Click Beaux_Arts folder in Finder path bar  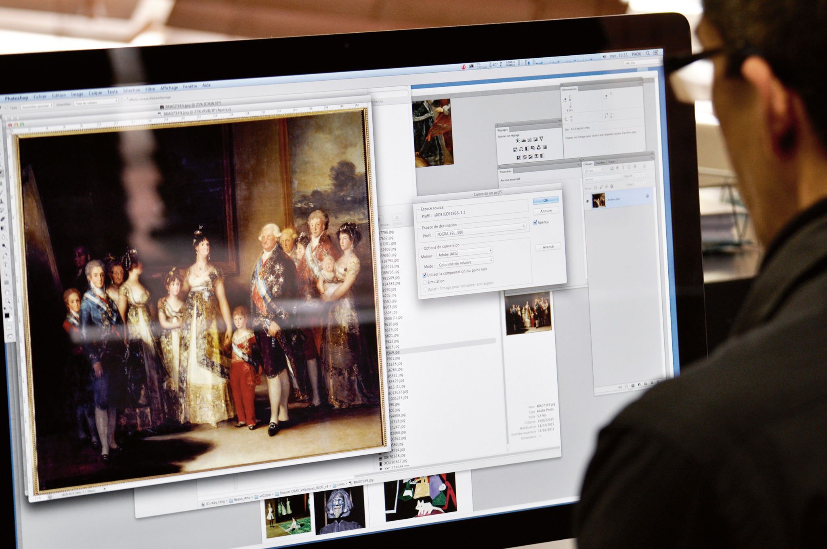[239, 499]
